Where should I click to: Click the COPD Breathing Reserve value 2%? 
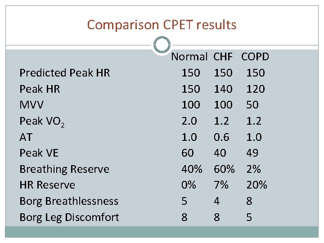(x=254, y=169)
